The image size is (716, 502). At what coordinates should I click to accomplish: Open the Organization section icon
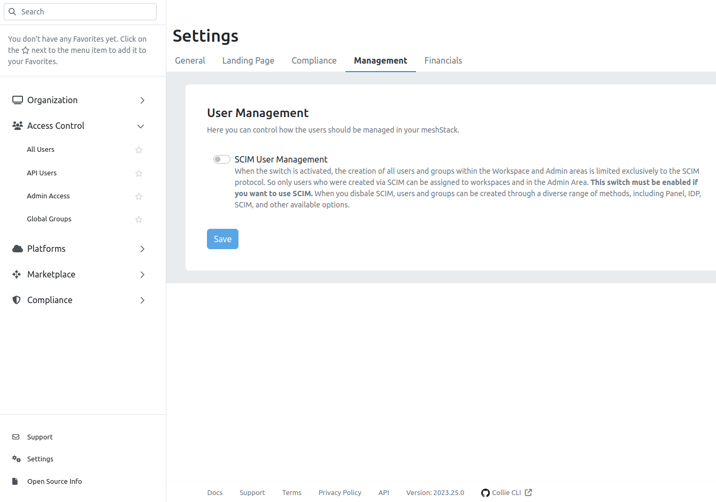click(x=17, y=99)
